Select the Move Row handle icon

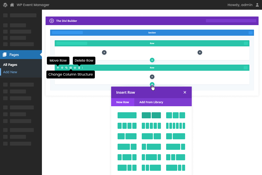click(58, 68)
